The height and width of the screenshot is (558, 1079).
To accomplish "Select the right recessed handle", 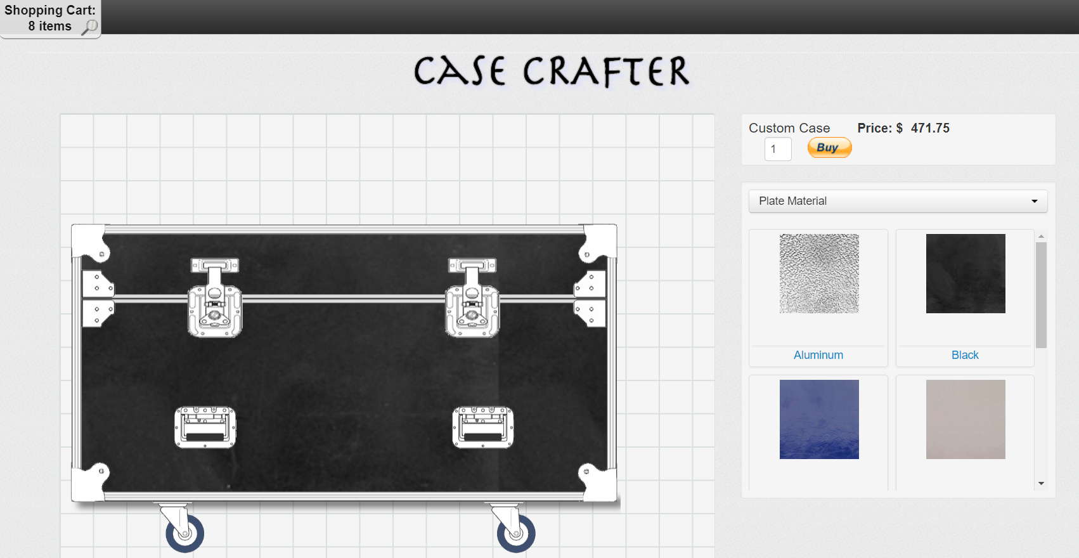I will point(483,427).
